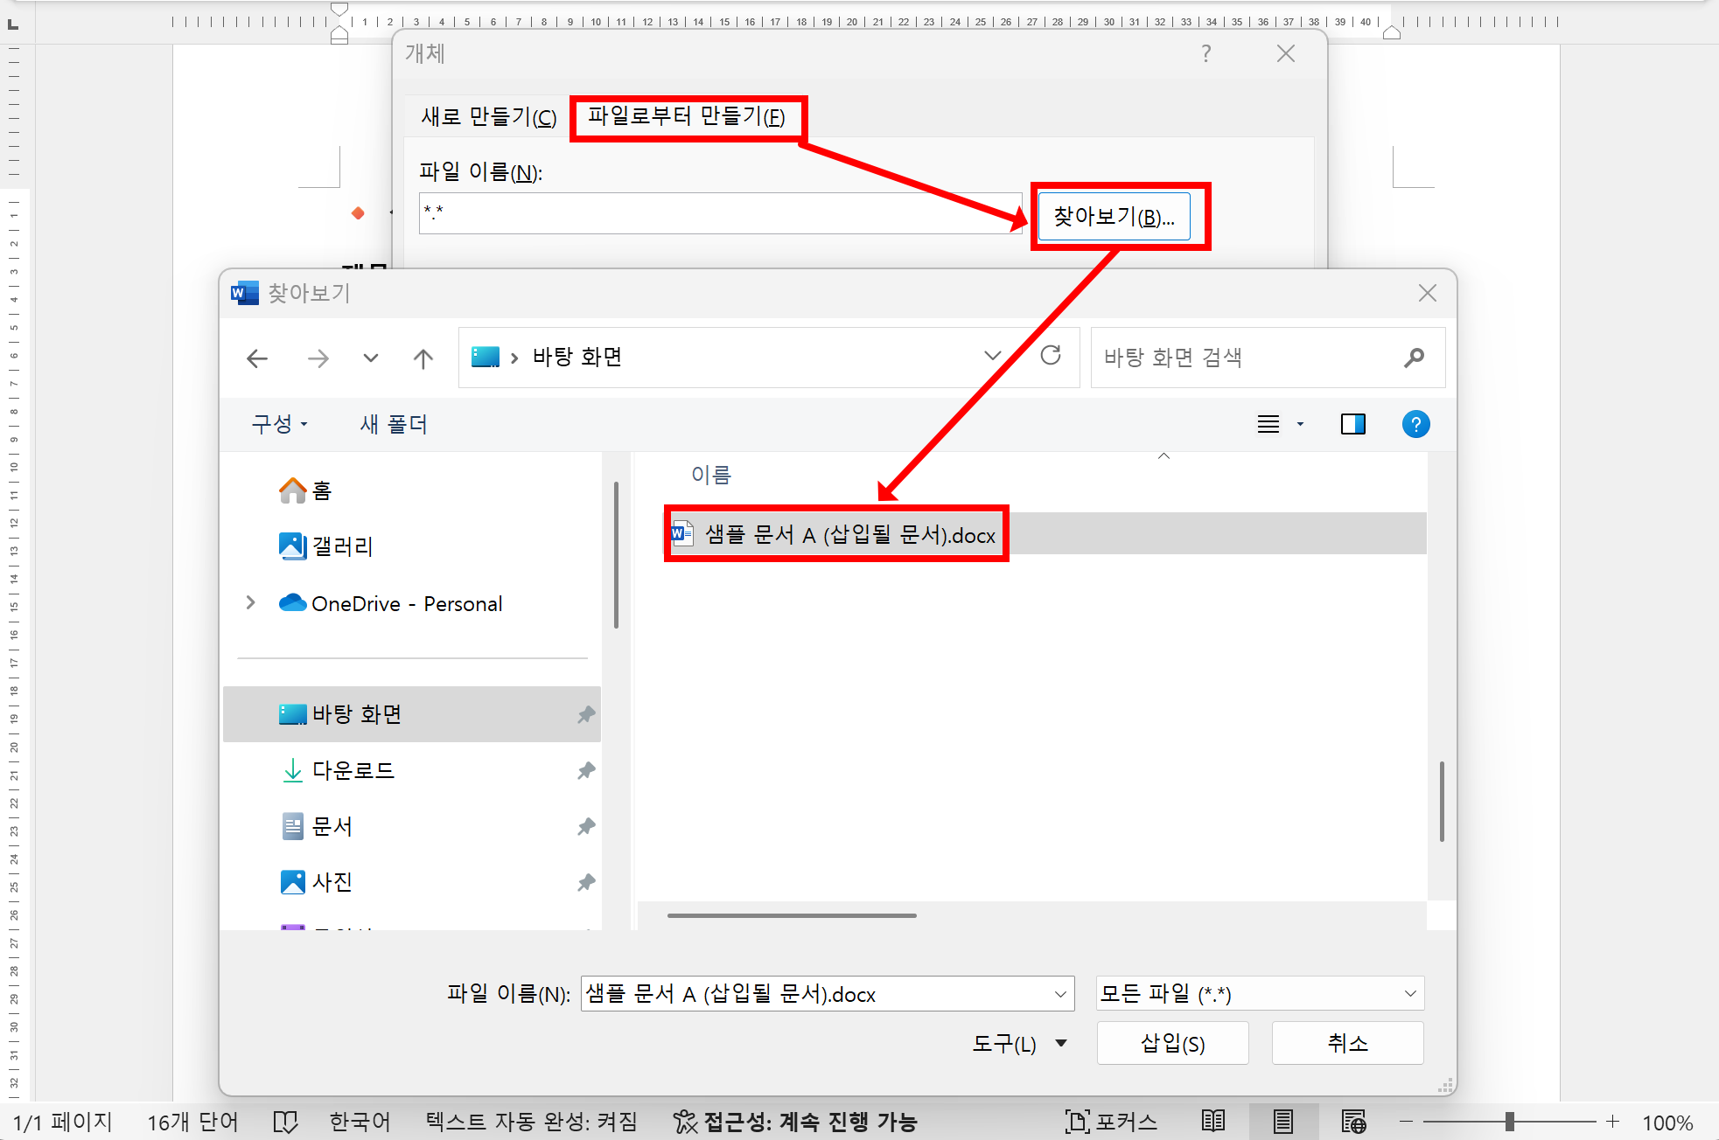Click the tab selector at ruler corner
The width and height of the screenshot is (1719, 1140).
click(x=13, y=24)
